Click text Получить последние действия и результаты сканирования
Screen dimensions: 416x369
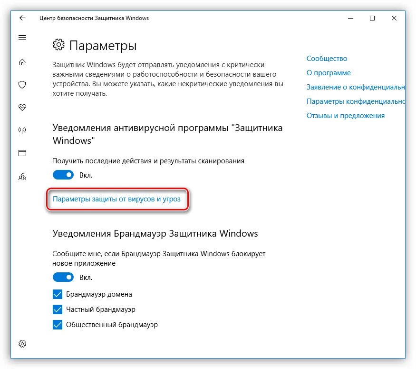pos(148,161)
